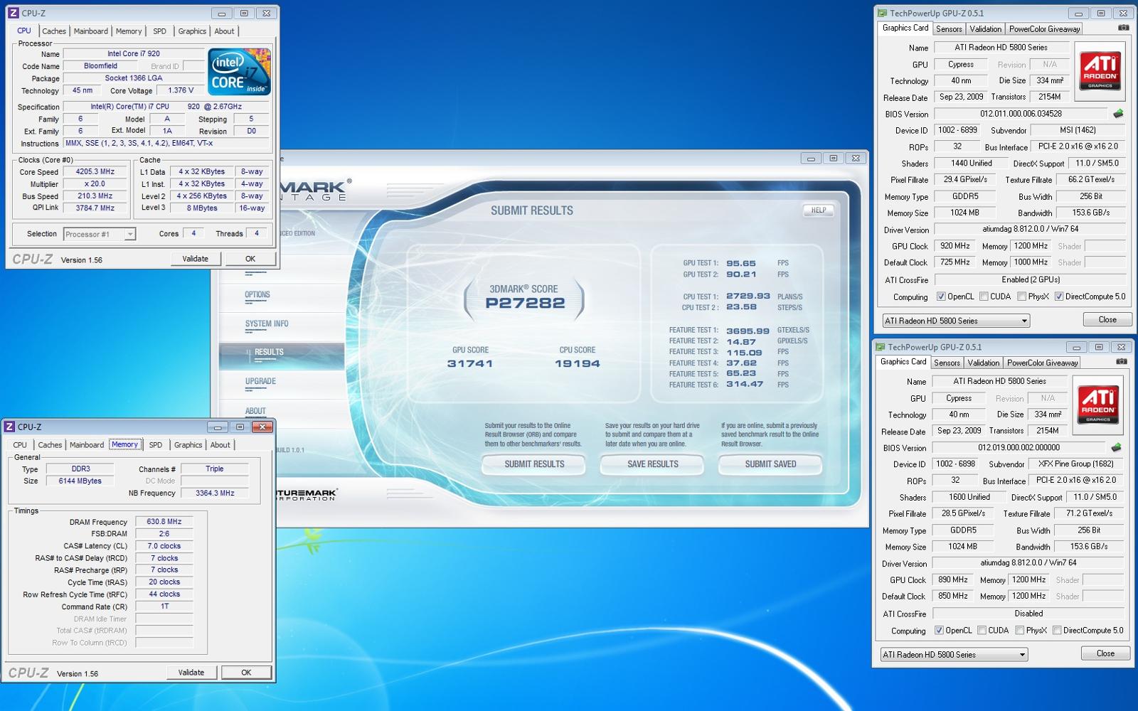
Task: Click the ATI Radeon logo in top GPU-Z window
Action: click(x=1100, y=70)
